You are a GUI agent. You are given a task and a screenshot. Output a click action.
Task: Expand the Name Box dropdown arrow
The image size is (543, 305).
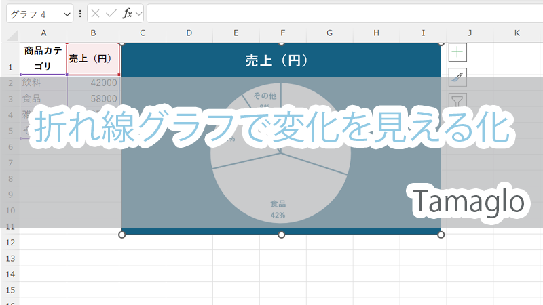(x=66, y=14)
